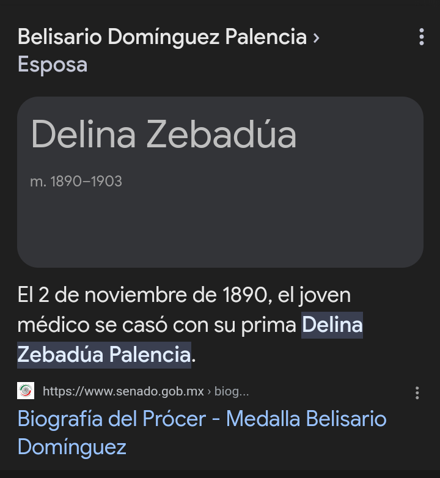Open the top-right three-dot options menu
The image size is (440, 478).
(421, 37)
